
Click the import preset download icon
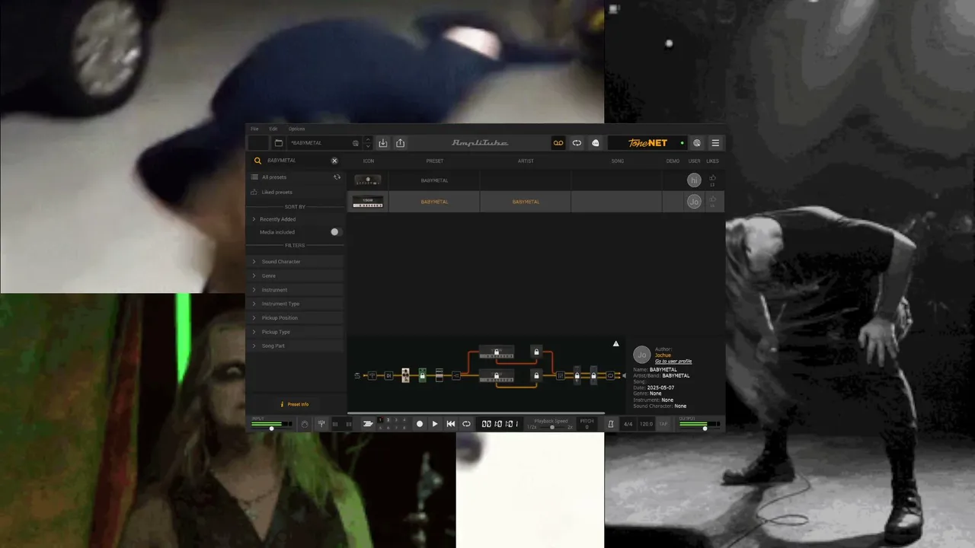(x=383, y=143)
